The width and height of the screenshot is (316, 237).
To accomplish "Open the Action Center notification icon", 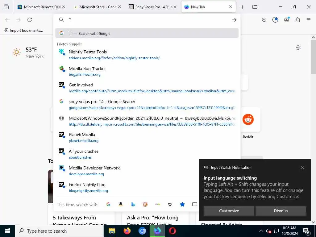I will (306, 231).
